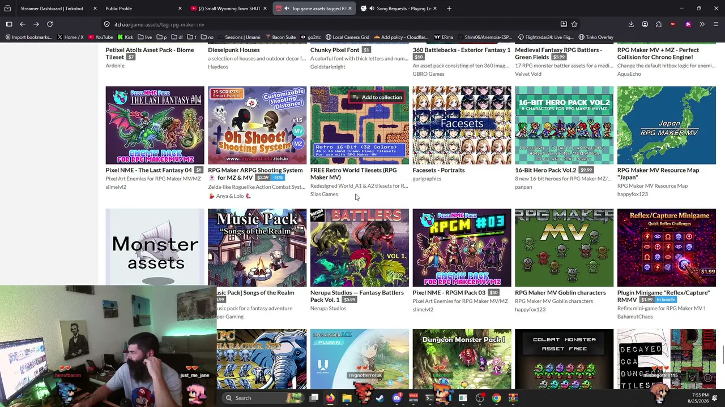Close the Streamer Dashboard tab

95,8
